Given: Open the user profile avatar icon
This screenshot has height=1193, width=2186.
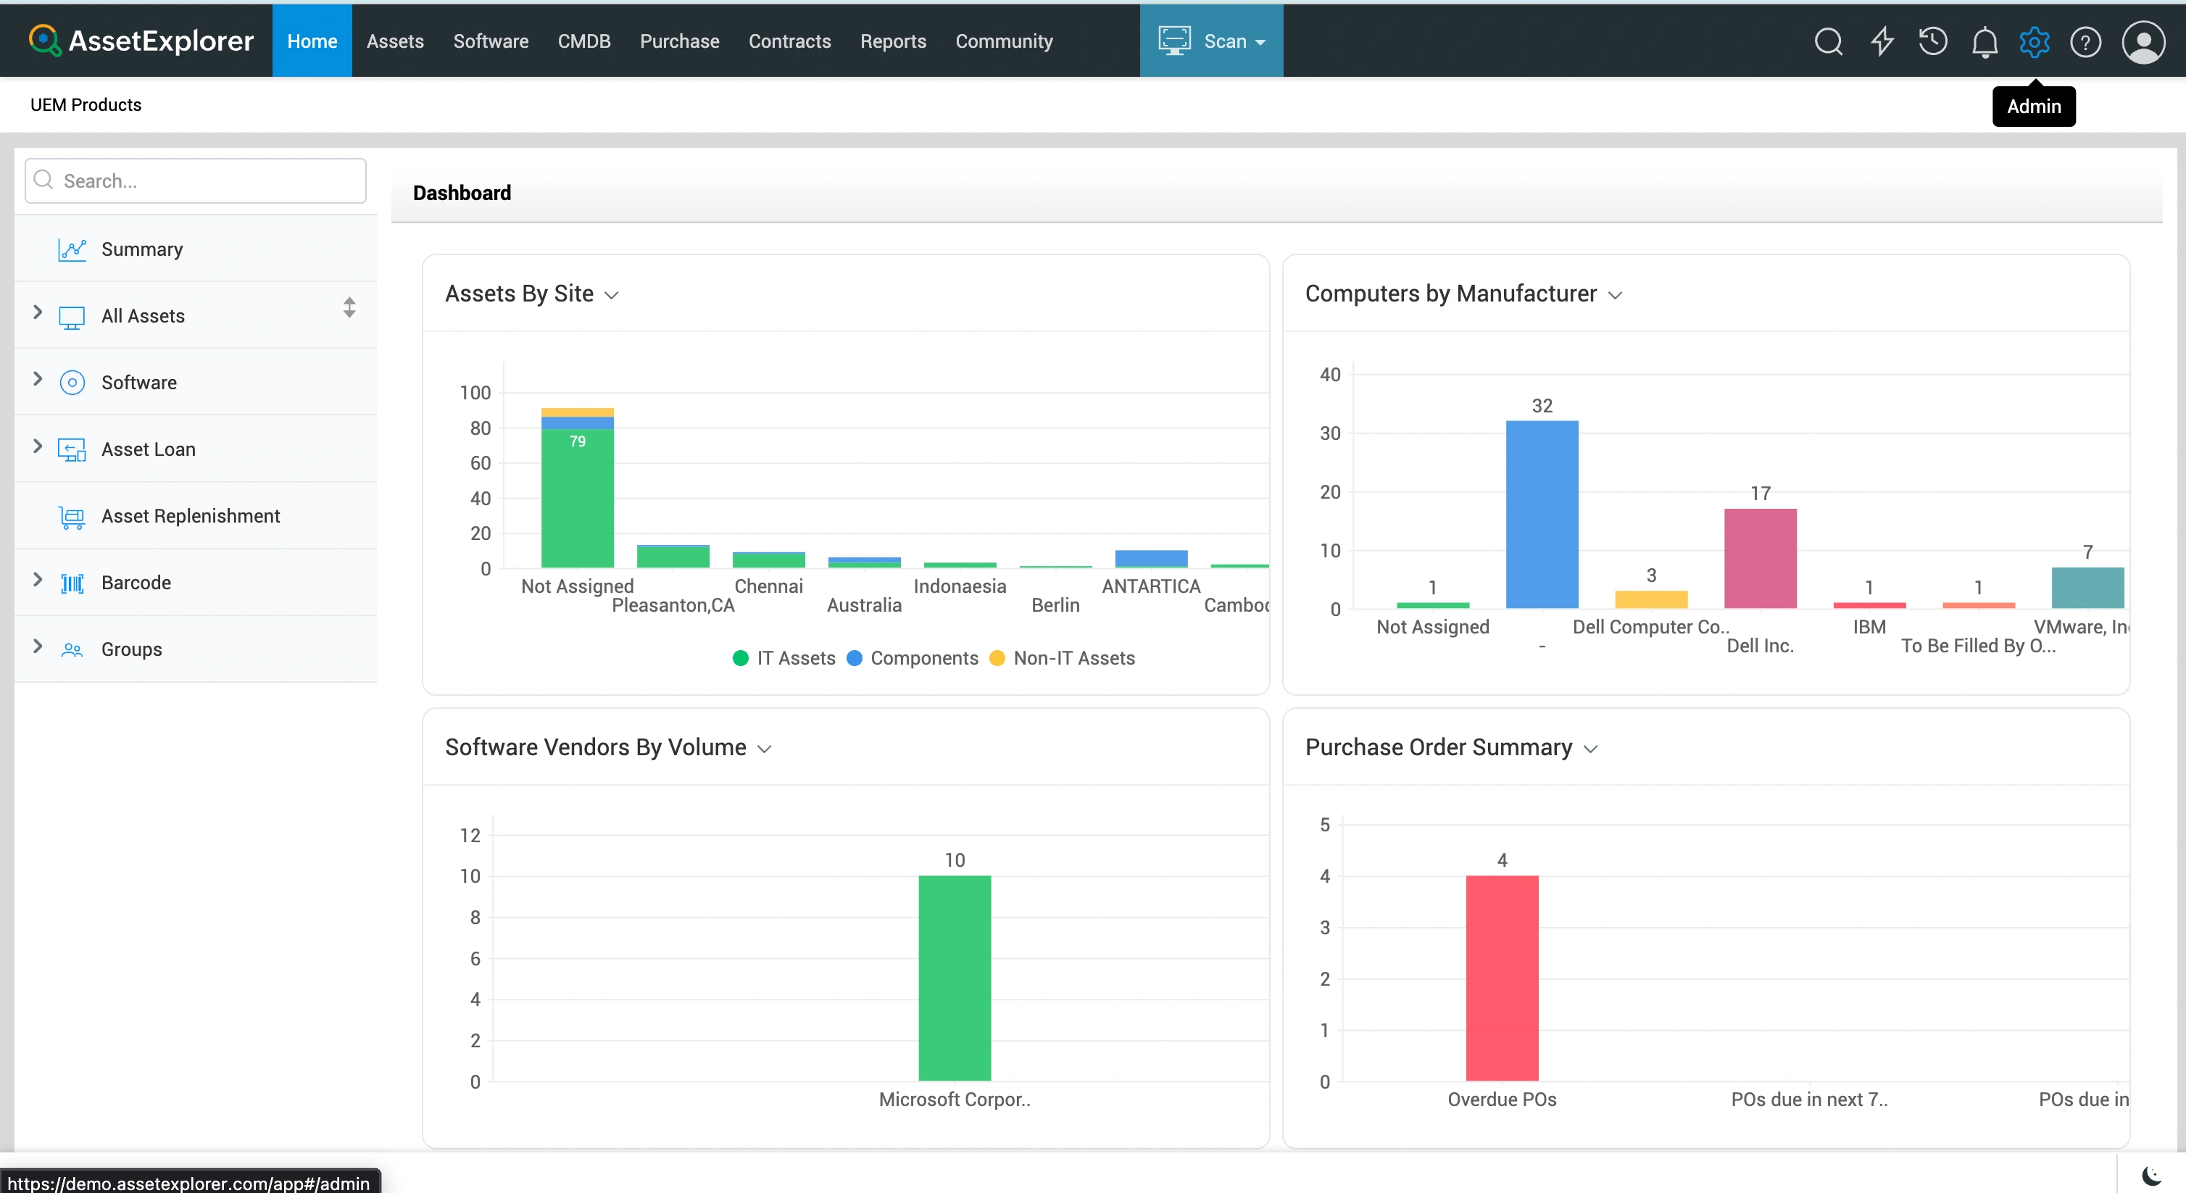Looking at the screenshot, I should pos(2143,41).
